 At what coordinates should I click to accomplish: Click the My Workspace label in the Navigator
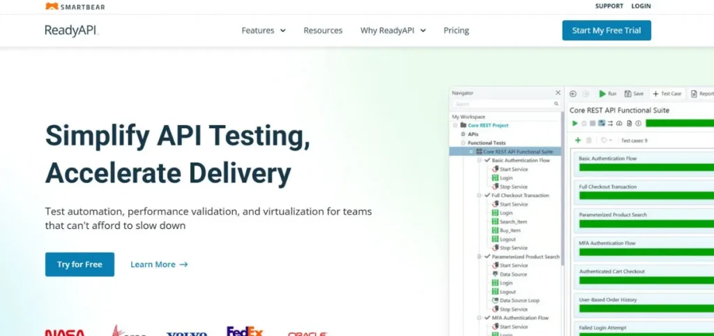[x=469, y=117]
